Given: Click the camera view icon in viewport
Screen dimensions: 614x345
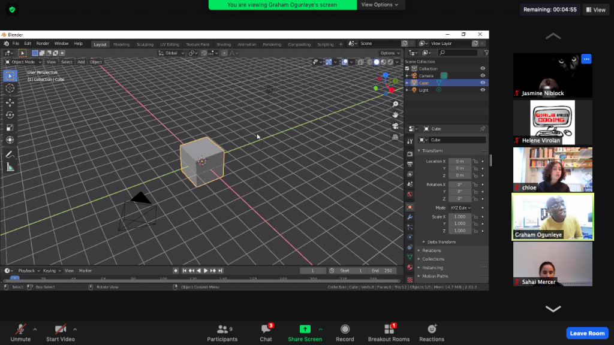Looking at the screenshot, I should pos(396,125).
